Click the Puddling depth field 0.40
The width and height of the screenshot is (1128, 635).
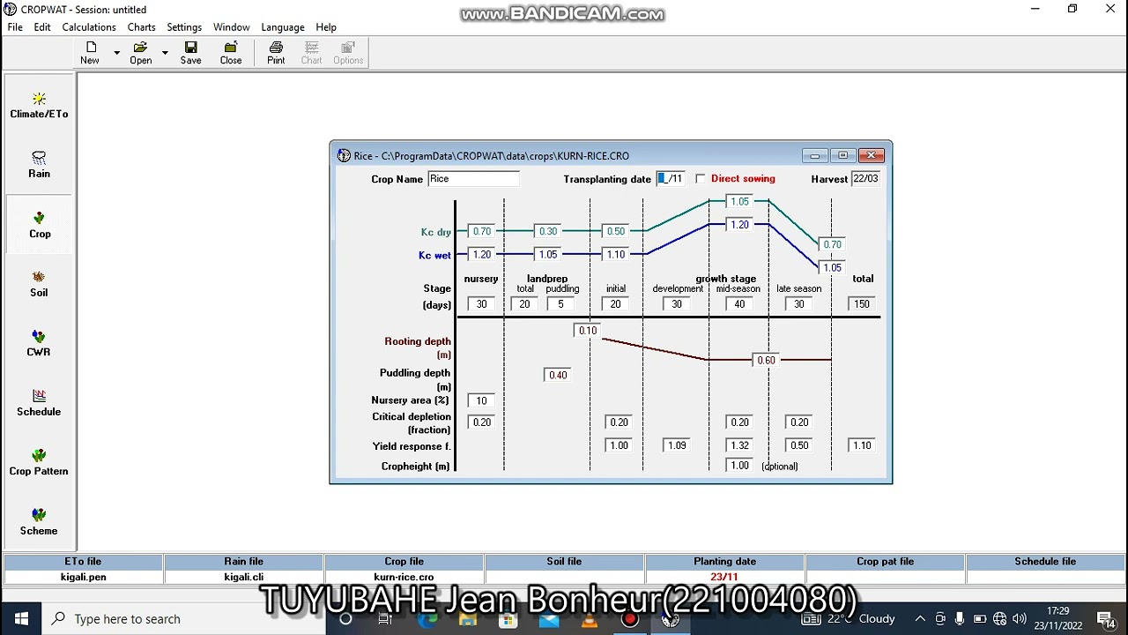(x=558, y=376)
